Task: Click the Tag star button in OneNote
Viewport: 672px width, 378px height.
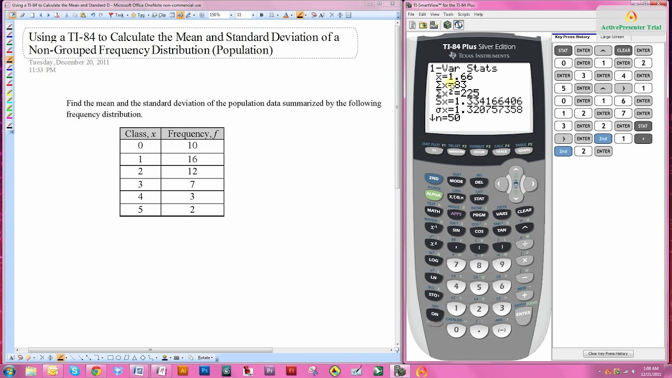Action: [x=138, y=15]
